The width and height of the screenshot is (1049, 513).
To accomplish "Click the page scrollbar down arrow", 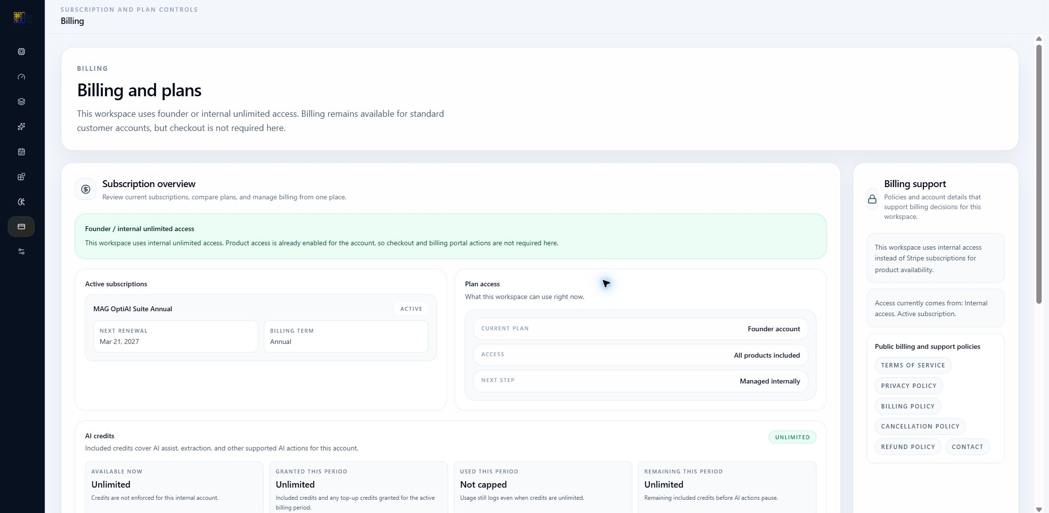I will [1039, 509].
